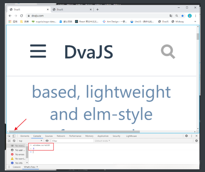This screenshot has height=172, width=205.
Task: Open Chrome three-dot menu
Action: [196, 16]
